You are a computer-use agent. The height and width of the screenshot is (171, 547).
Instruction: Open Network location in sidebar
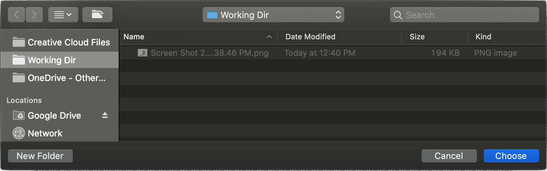(44, 133)
